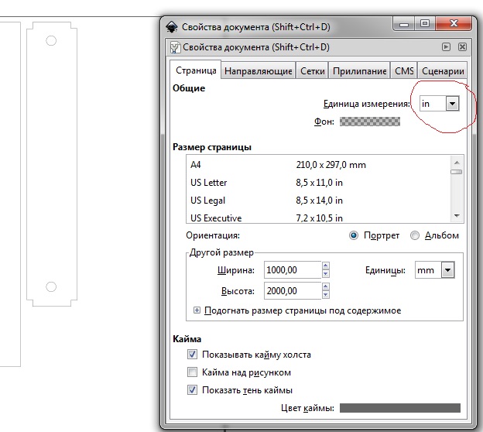483x432 pixels.
Task: Select the US Letter page size
Action: click(x=318, y=183)
